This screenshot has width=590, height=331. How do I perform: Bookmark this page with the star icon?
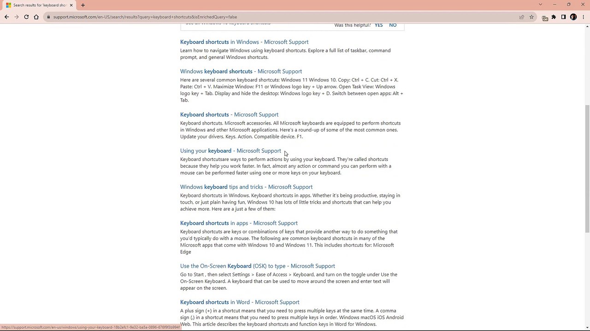click(531, 17)
